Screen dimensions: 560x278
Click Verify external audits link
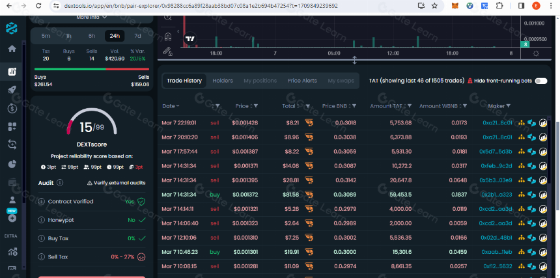point(117,183)
